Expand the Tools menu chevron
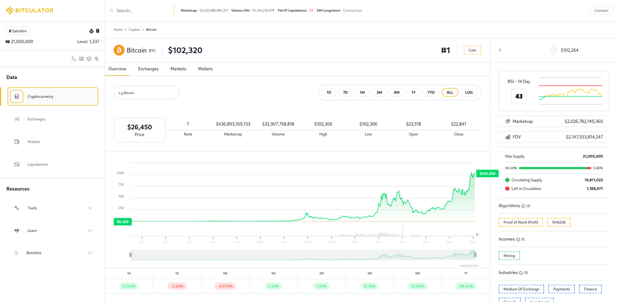Viewport: 618px width, 302px height. pos(90,208)
